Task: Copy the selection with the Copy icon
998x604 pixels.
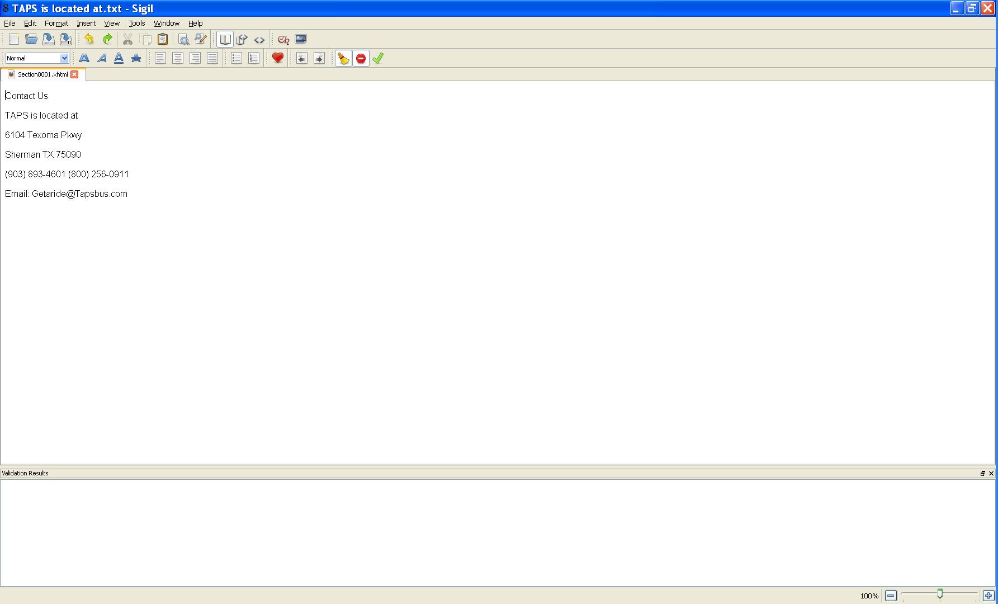Action: (145, 39)
